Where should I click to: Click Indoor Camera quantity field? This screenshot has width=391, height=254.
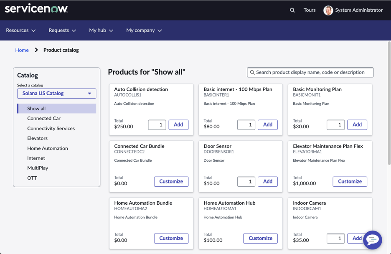335,238
